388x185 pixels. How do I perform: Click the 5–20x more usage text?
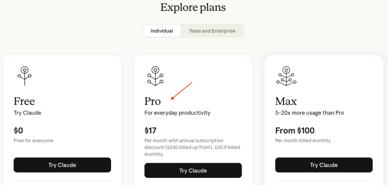(310, 113)
